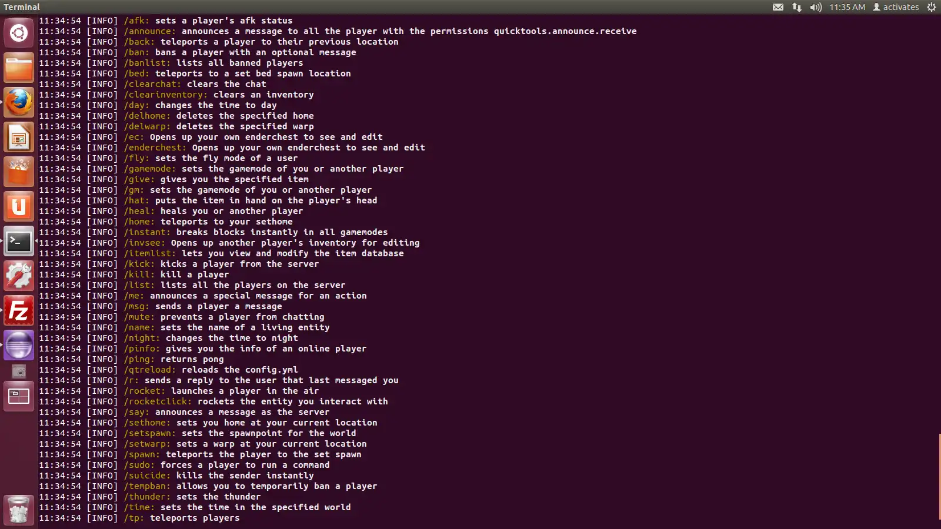
Task: Open the Files folder in launcher
Action: tap(19, 68)
